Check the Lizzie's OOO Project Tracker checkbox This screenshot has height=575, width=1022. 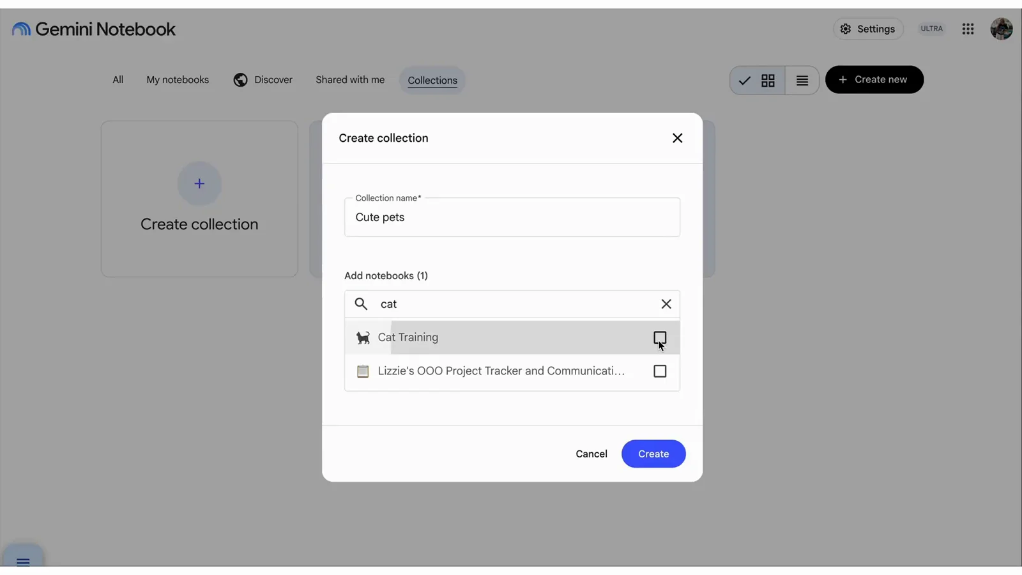coord(660,371)
